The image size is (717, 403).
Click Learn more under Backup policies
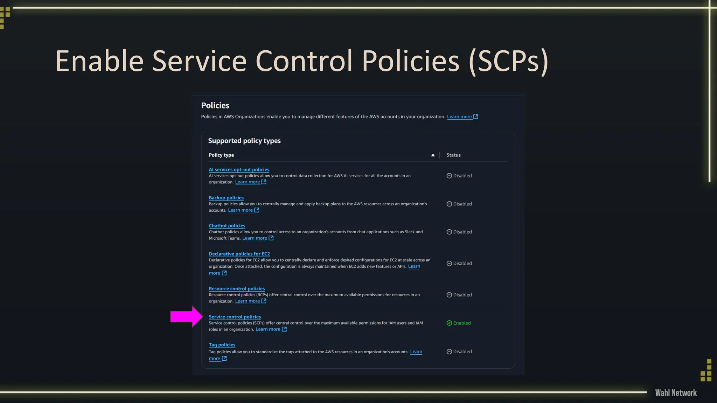[240, 210]
